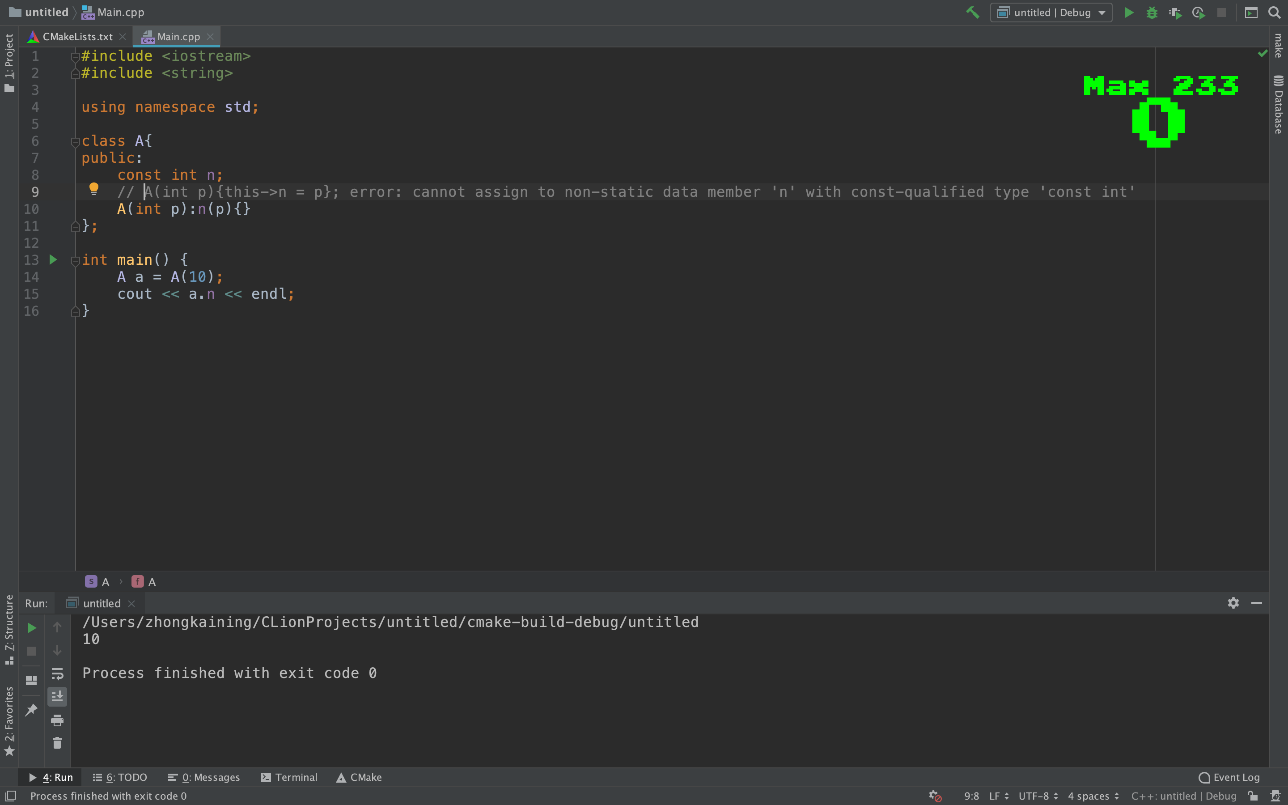
Task: Clear all output with the trash icon
Action: [57, 743]
